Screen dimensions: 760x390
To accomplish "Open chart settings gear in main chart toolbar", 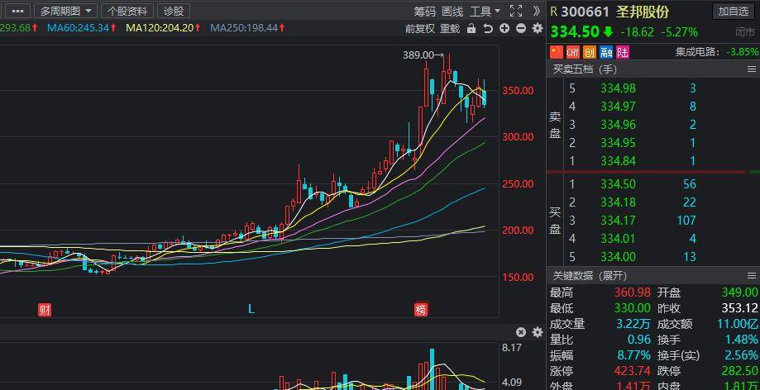I will 538,28.
